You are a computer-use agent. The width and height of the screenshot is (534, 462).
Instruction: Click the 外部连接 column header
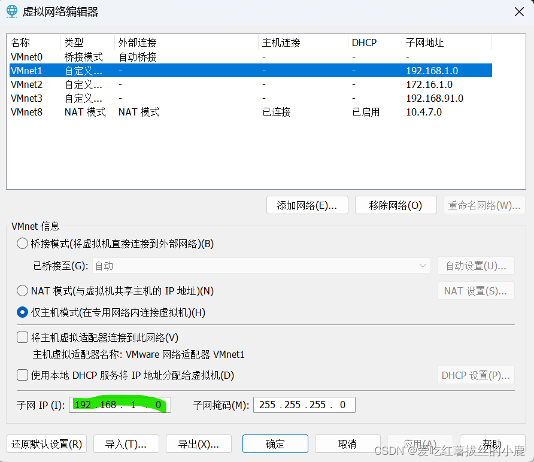pyautogui.click(x=187, y=42)
